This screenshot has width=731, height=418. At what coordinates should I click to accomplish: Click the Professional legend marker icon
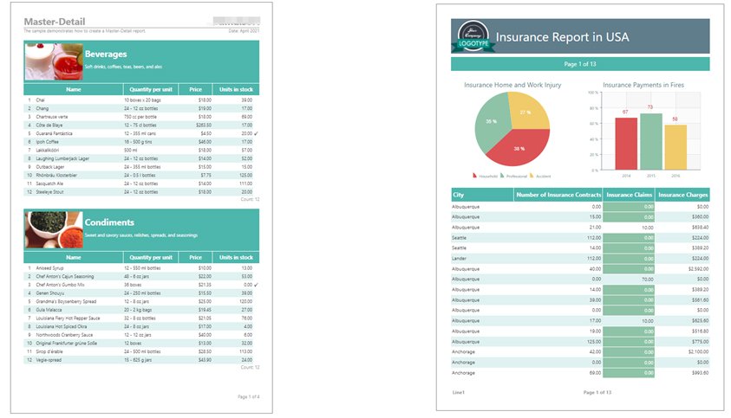click(502, 176)
